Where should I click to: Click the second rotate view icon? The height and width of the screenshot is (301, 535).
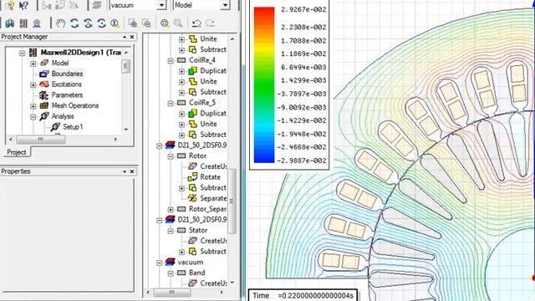(88, 23)
